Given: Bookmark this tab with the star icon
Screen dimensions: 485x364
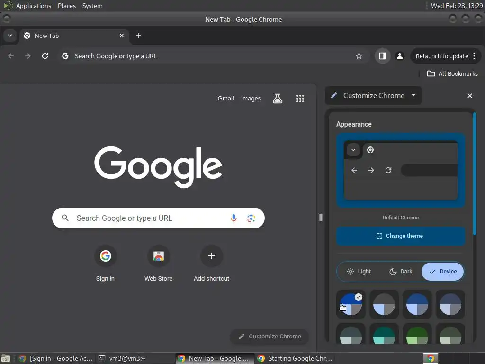Looking at the screenshot, I should point(359,56).
